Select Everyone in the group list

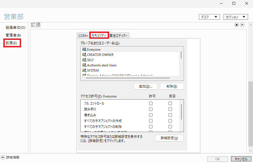[x=130, y=50]
